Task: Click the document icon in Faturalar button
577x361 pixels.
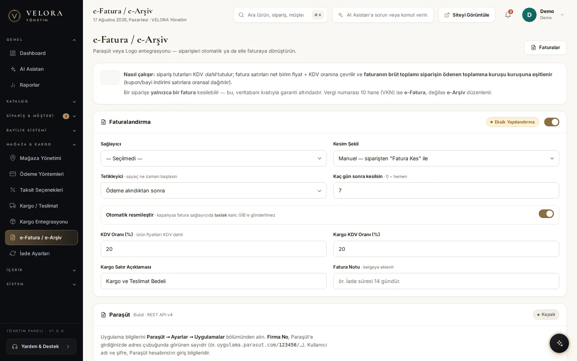Action: click(x=534, y=48)
